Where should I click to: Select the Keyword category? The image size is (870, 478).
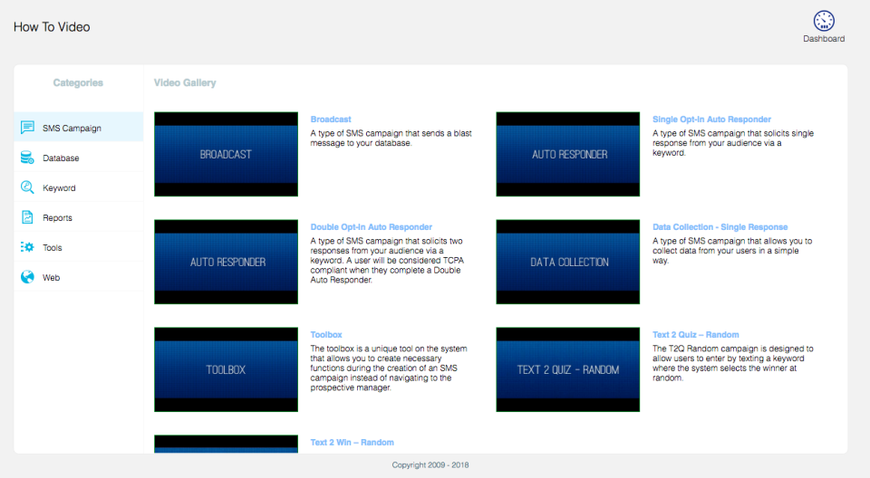[x=79, y=187]
